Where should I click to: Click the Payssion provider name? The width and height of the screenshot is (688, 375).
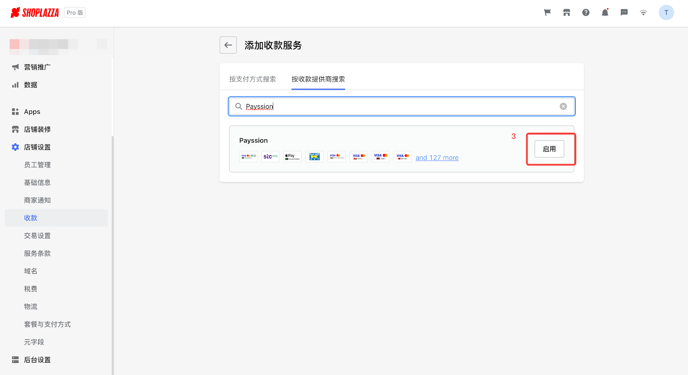(x=253, y=140)
